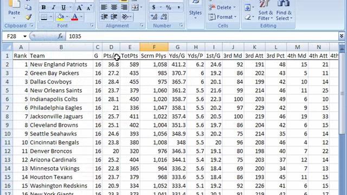Click the Merge & Center icon
Screen dimensions: 347x195
click(134, 8)
